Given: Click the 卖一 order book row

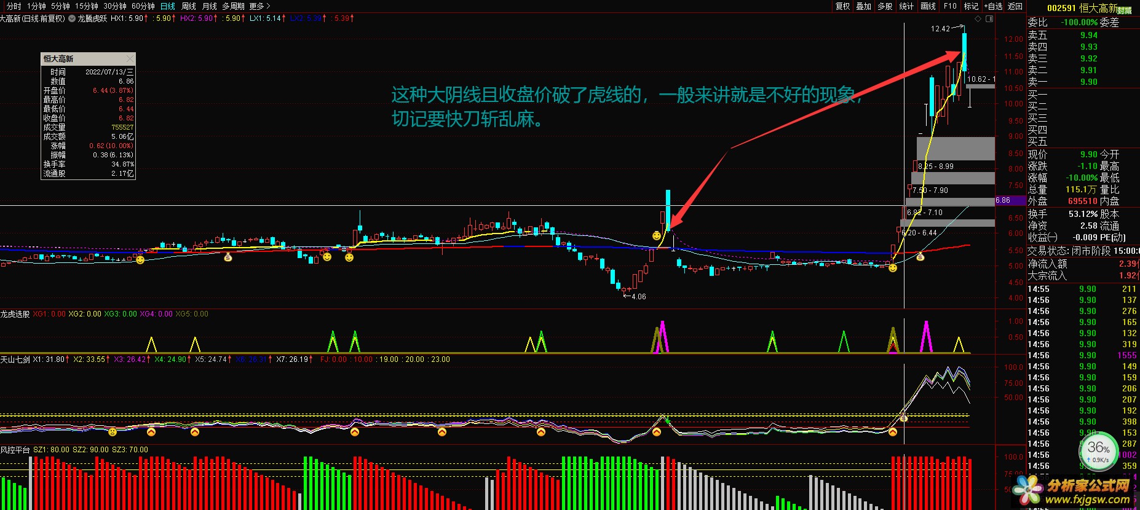Looking at the screenshot, I should (1083, 82).
